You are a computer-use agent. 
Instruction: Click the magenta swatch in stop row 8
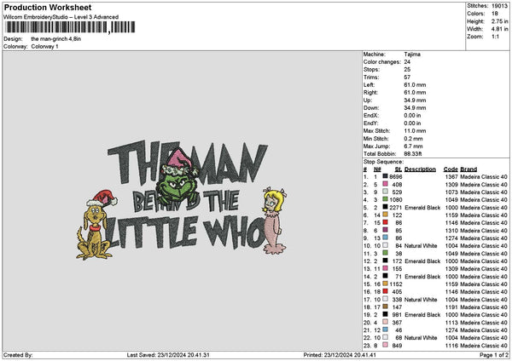click(386, 230)
